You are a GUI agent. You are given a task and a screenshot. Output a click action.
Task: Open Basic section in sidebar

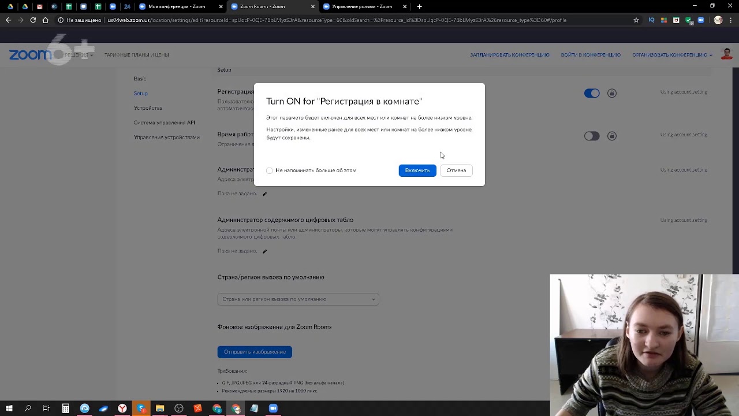coord(140,79)
